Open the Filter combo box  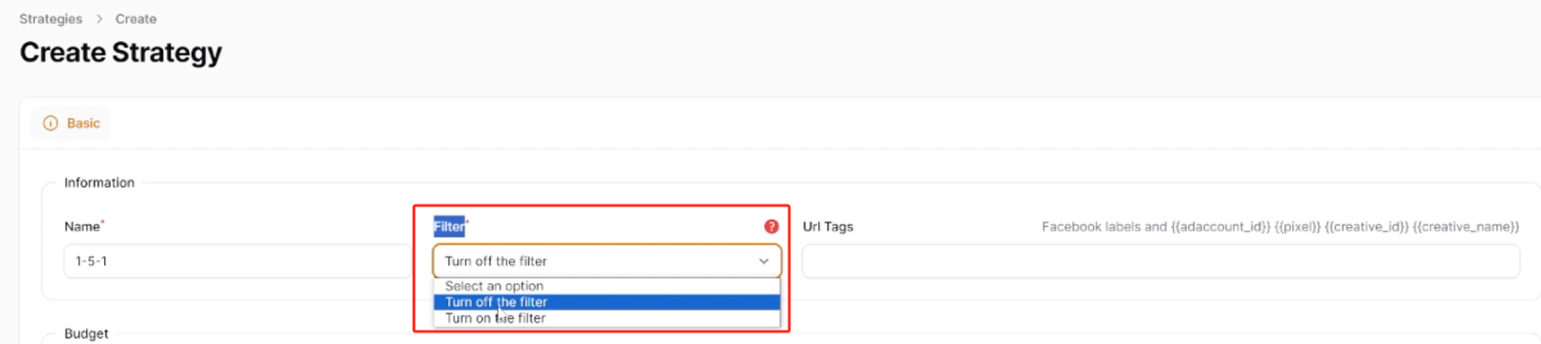tap(607, 262)
